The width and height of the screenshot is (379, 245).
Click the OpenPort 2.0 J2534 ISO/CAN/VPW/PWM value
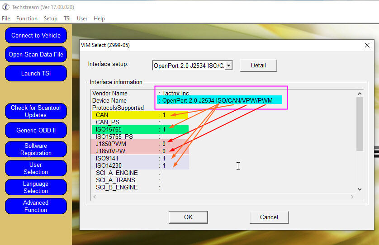point(217,100)
